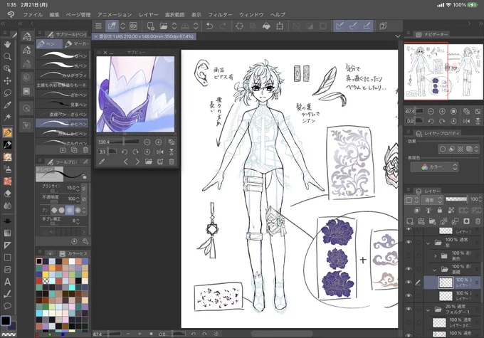Hide the 前 folder using its eye icon
The height and width of the screenshot is (338, 484).
(409, 243)
